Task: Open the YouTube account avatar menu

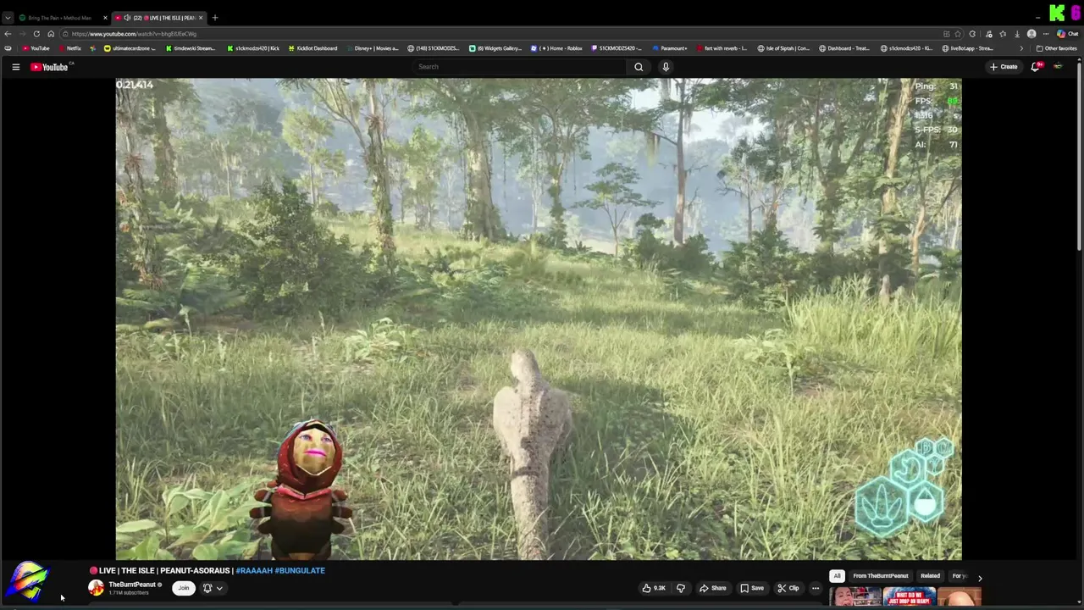Action: point(1058,67)
